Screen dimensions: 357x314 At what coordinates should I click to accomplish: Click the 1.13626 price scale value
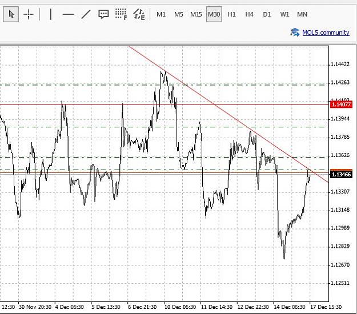pos(340,155)
